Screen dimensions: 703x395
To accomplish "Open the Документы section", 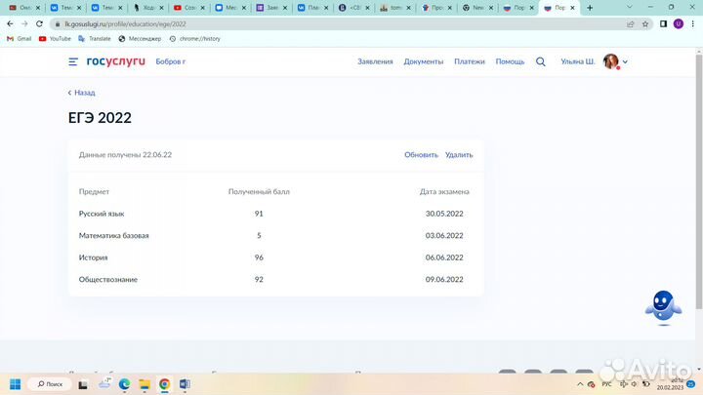I will pos(423,61).
